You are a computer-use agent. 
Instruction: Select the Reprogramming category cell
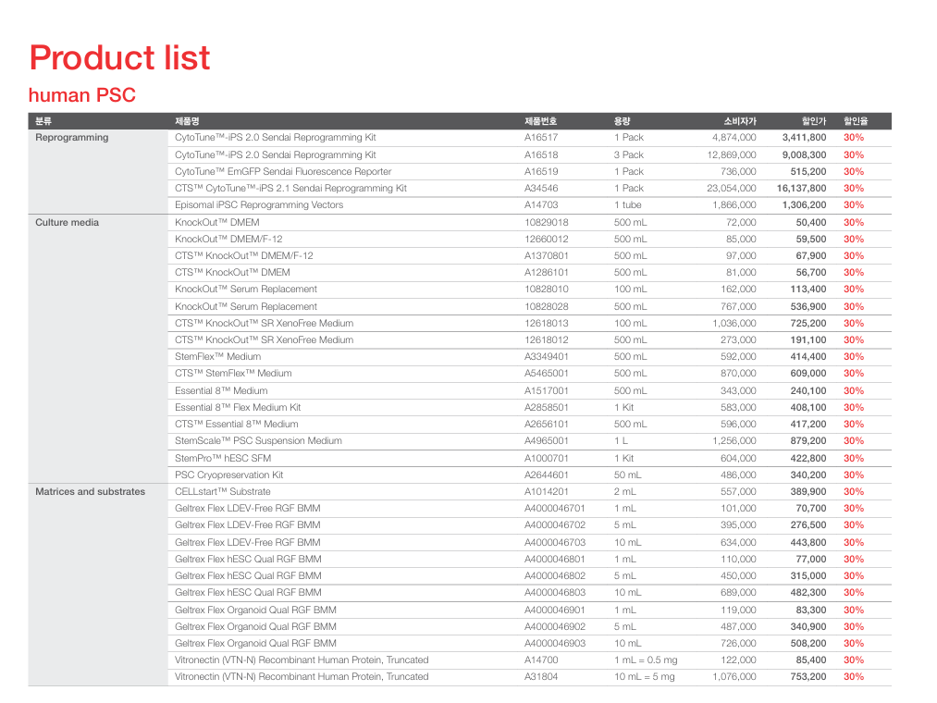71,138
